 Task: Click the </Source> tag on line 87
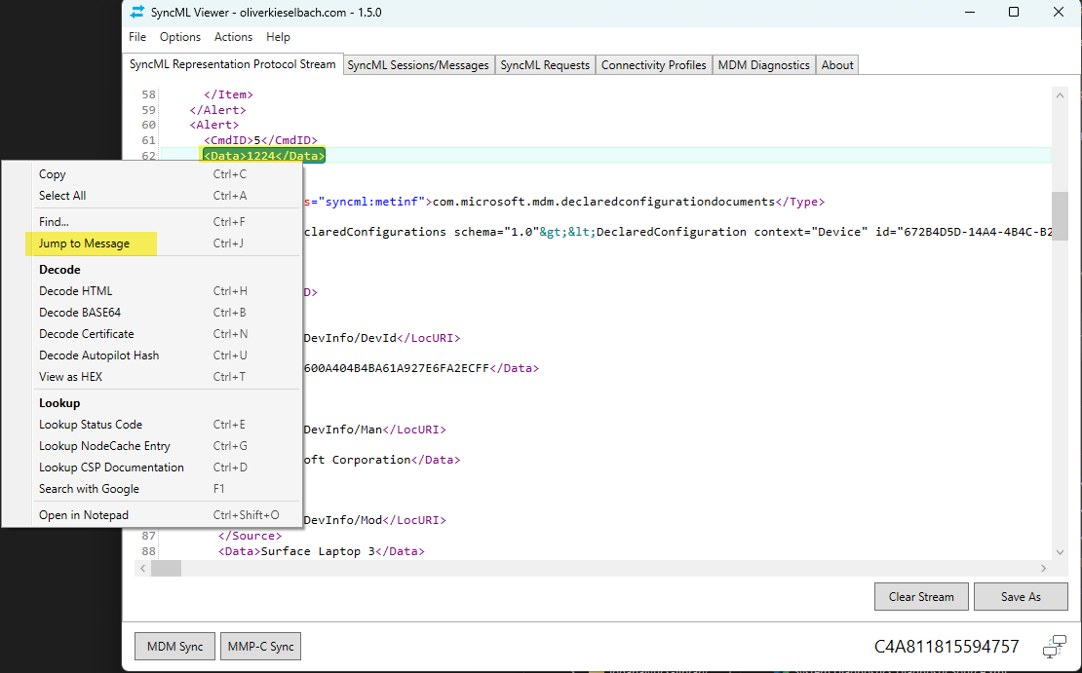250,536
